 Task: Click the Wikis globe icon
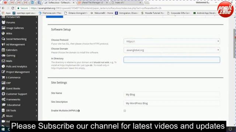coord(3,33)
